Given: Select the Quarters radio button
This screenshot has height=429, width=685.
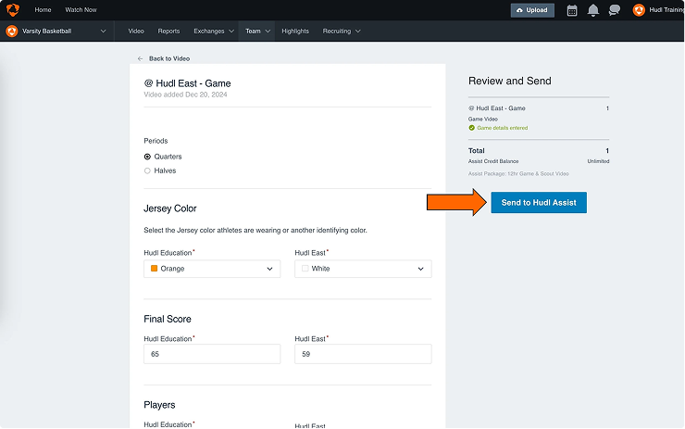Looking at the screenshot, I should (x=147, y=157).
